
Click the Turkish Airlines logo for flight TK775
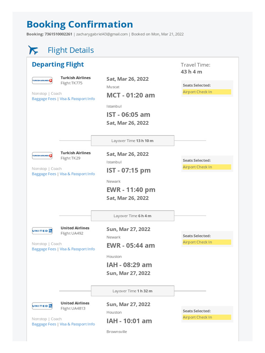click(42, 80)
